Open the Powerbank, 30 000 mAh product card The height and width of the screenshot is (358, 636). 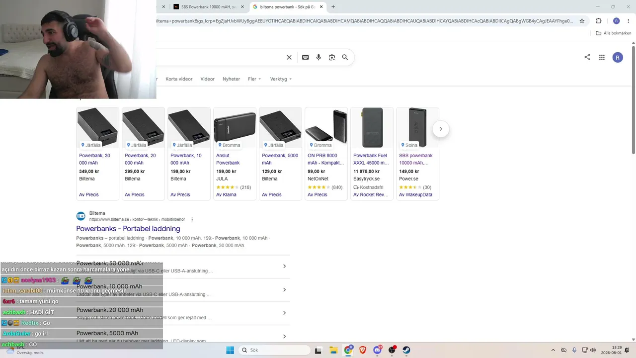[97, 154]
